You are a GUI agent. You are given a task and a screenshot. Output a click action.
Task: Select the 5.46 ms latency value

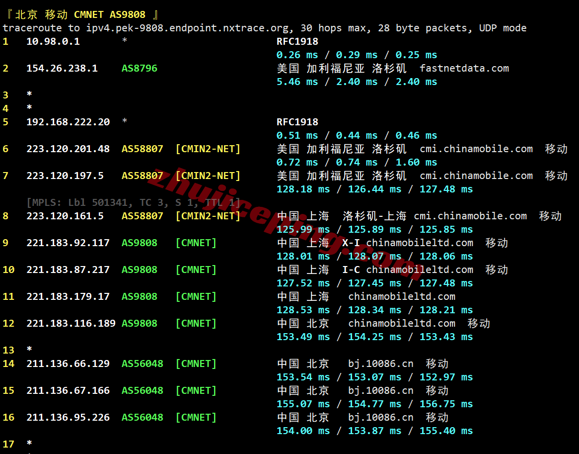tap(297, 82)
